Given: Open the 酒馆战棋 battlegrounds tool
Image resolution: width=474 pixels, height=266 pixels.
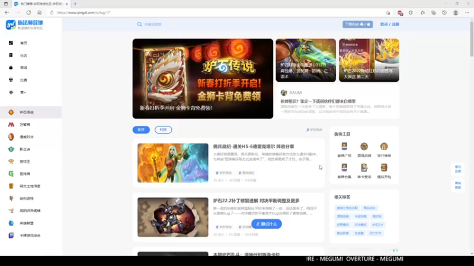Looking at the screenshot, I should 364,150.
